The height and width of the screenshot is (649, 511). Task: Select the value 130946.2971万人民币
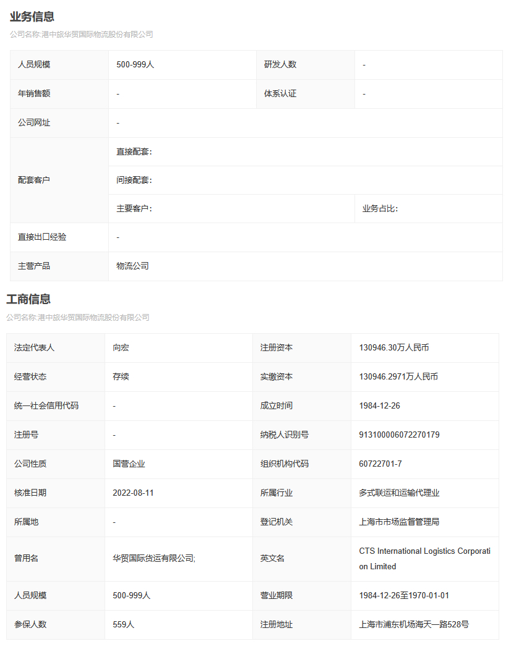(x=398, y=376)
